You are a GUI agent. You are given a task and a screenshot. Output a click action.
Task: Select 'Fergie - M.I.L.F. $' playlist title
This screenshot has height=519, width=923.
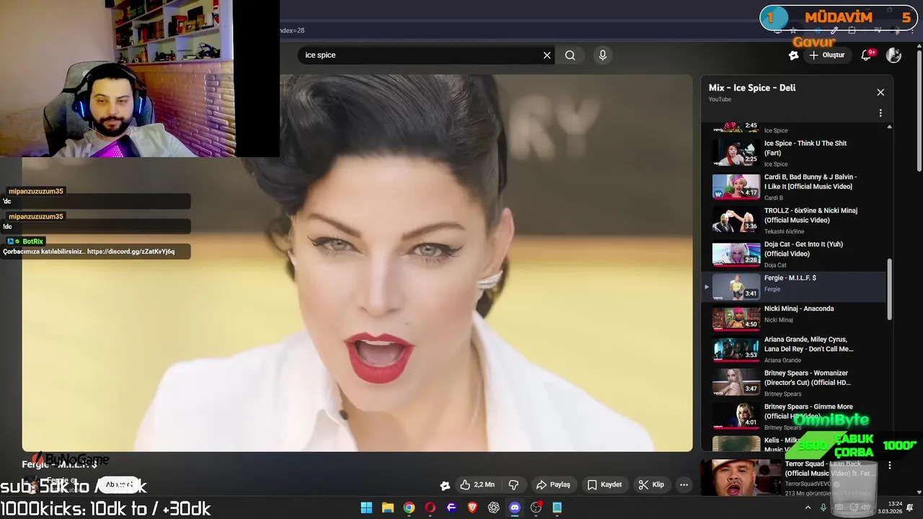(x=790, y=278)
